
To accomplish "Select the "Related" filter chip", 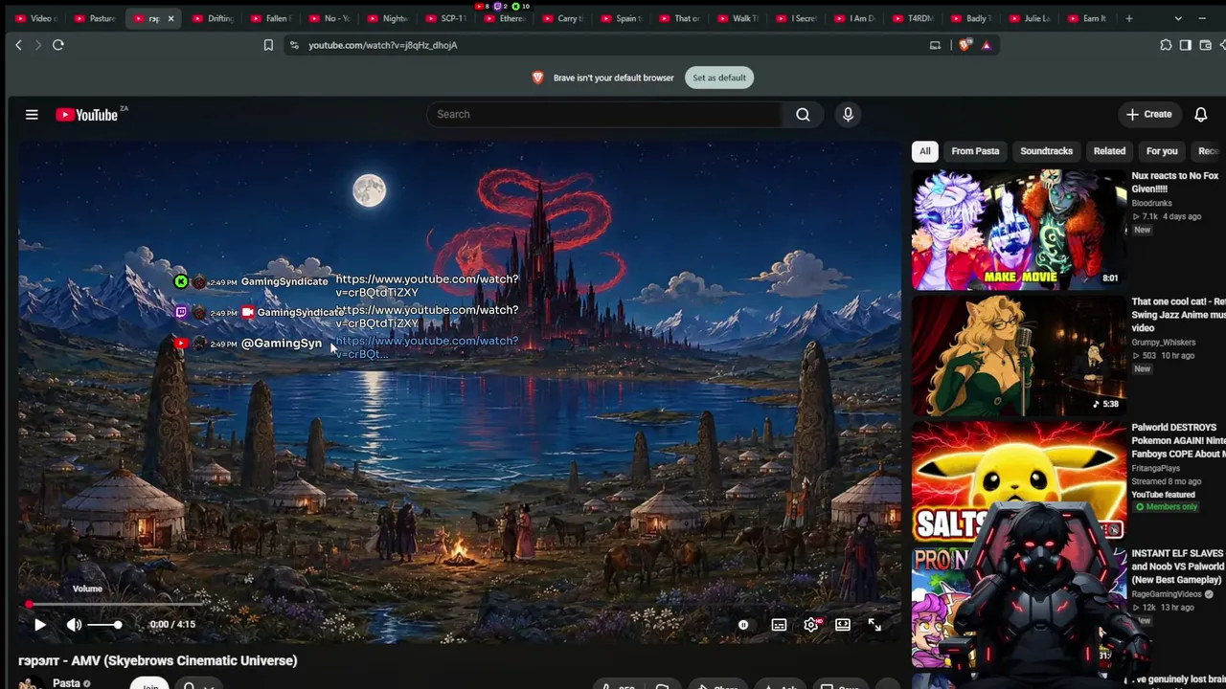I will 1109,151.
